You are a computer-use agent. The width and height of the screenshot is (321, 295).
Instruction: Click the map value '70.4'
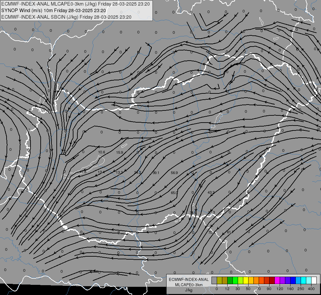212,233
